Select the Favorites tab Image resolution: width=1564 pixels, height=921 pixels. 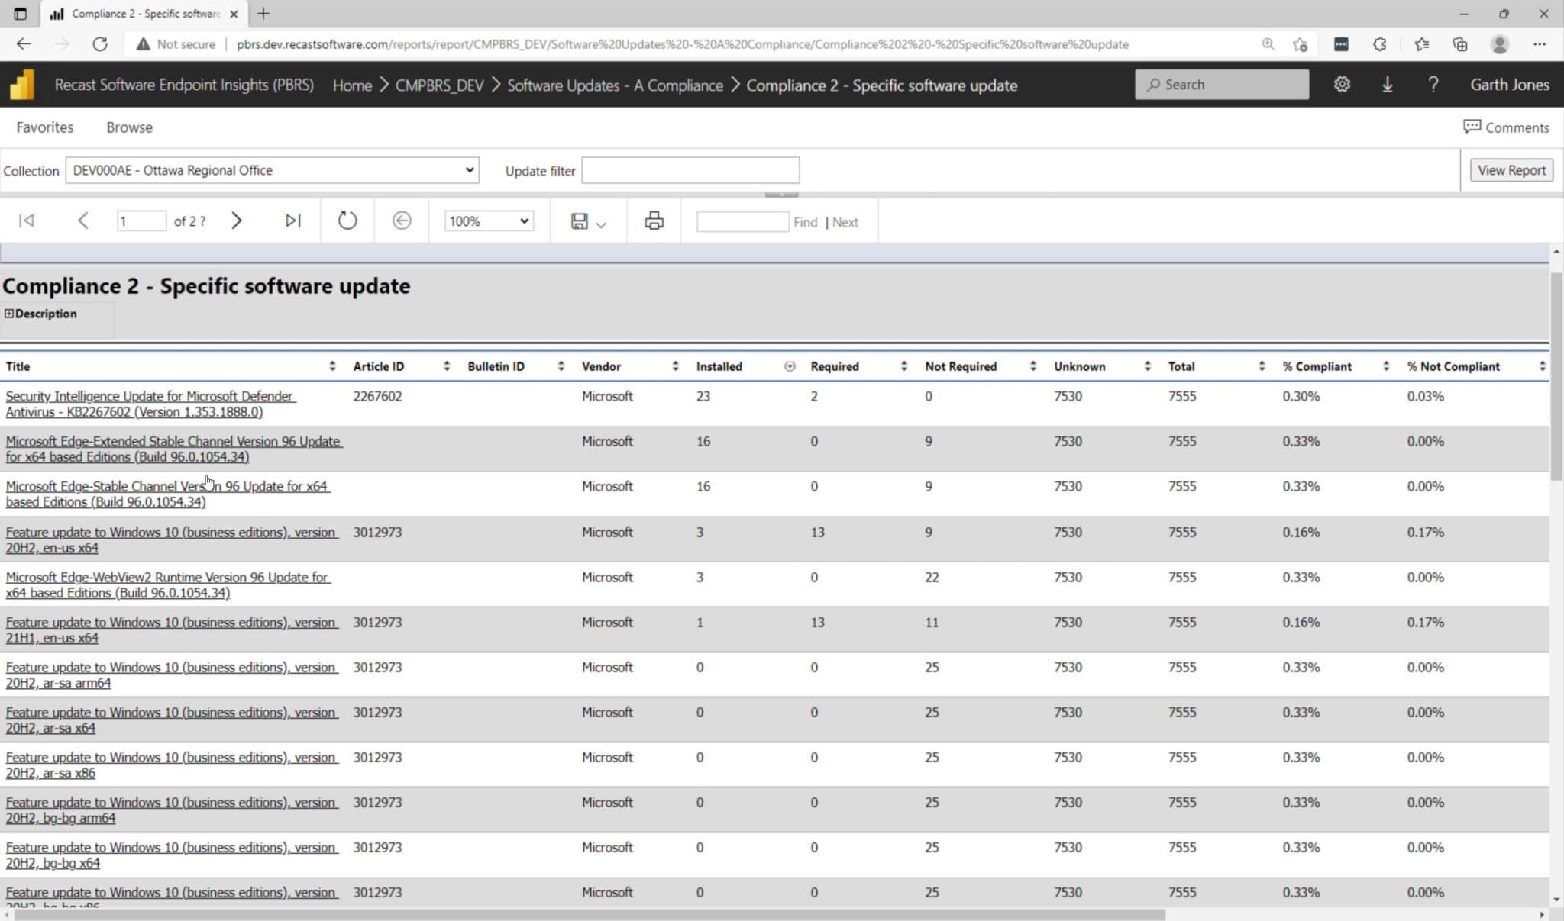tap(44, 127)
